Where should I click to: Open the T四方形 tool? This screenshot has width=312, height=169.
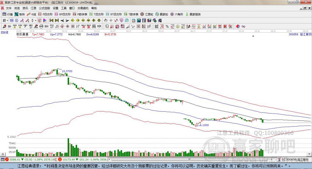(97, 14)
